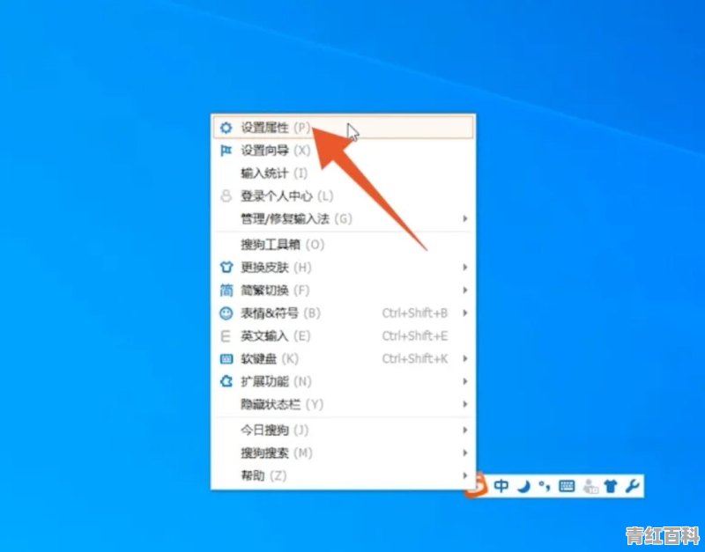This screenshot has height=552, width=705.
Task: Open 设置属性 (P) menu entry
Action: [343, 128]
